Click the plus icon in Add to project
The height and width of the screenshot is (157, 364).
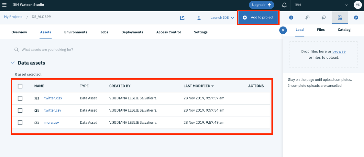[245, 18]
